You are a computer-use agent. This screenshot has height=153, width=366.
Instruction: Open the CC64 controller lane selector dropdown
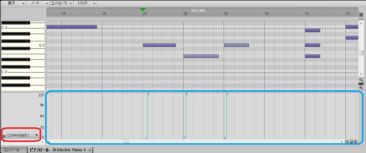pyautogui.click(x=37, y=135)
